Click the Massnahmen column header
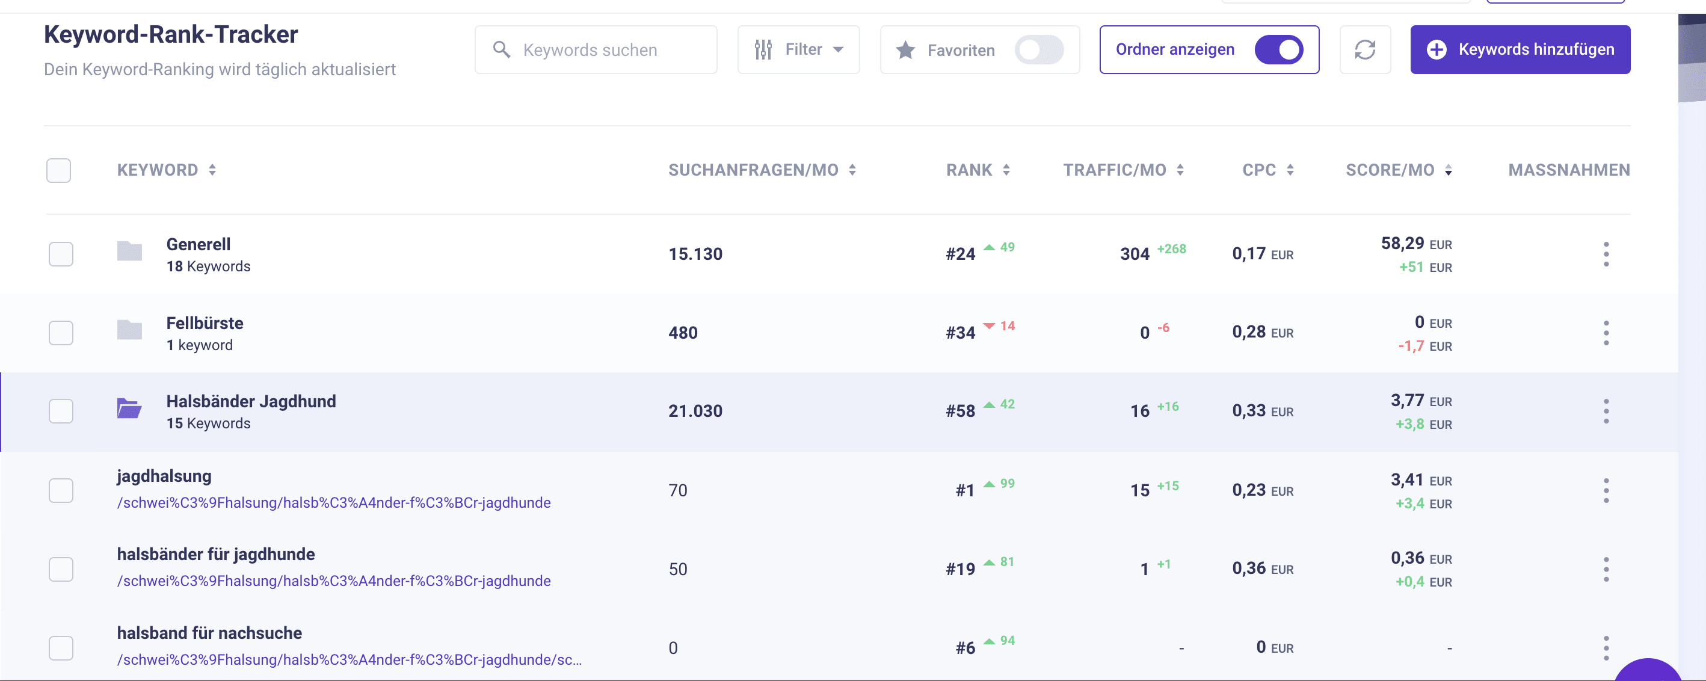 [x=1569, y=170]
